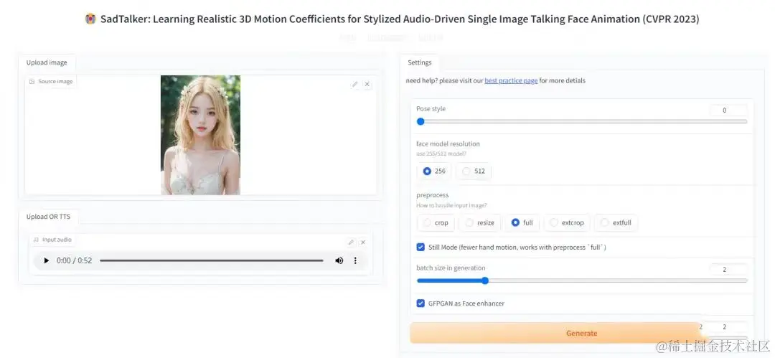Click the uploaded source image thumbnail
The image size is (775, 358).
pos(201,135)
